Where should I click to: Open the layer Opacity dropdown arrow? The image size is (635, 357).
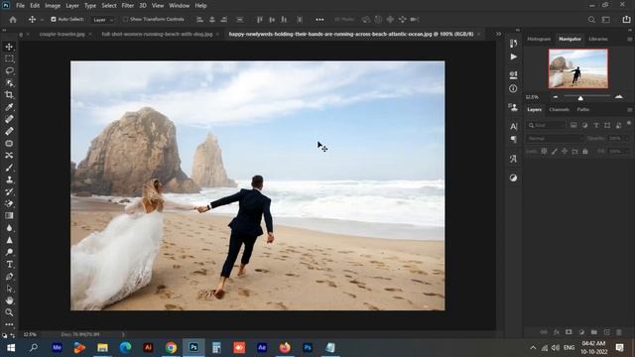[627, 139]
